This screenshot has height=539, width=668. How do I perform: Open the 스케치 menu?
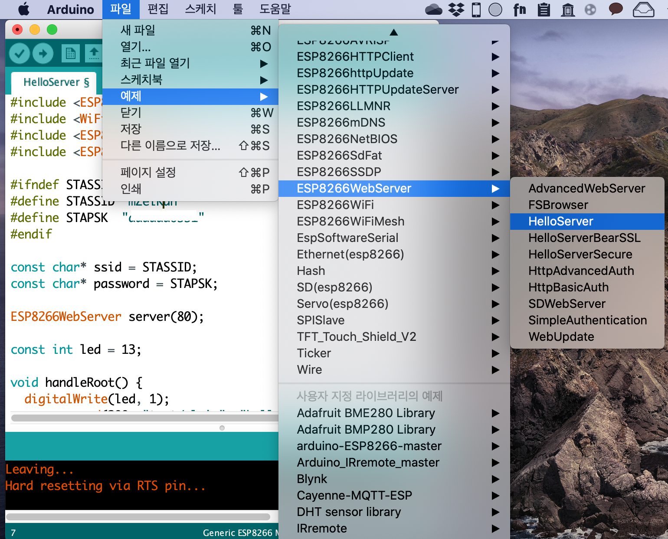pos(200,9)
